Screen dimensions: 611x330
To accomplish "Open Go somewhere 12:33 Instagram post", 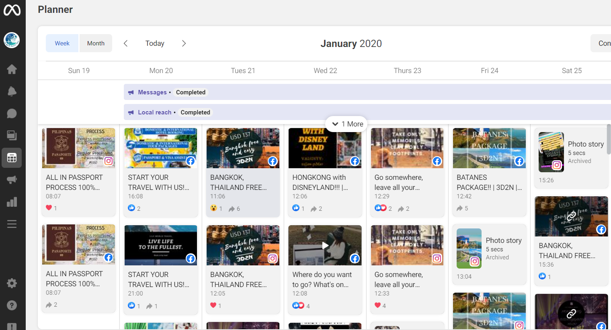I will 407,269.
